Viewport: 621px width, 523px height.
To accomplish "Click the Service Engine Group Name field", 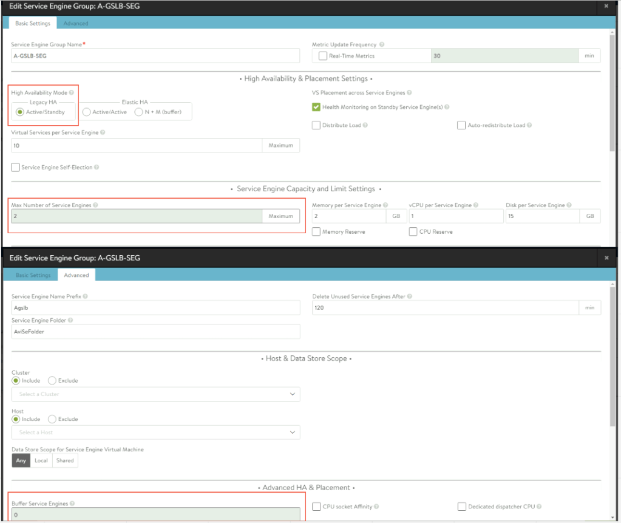I will coord(156,56).
